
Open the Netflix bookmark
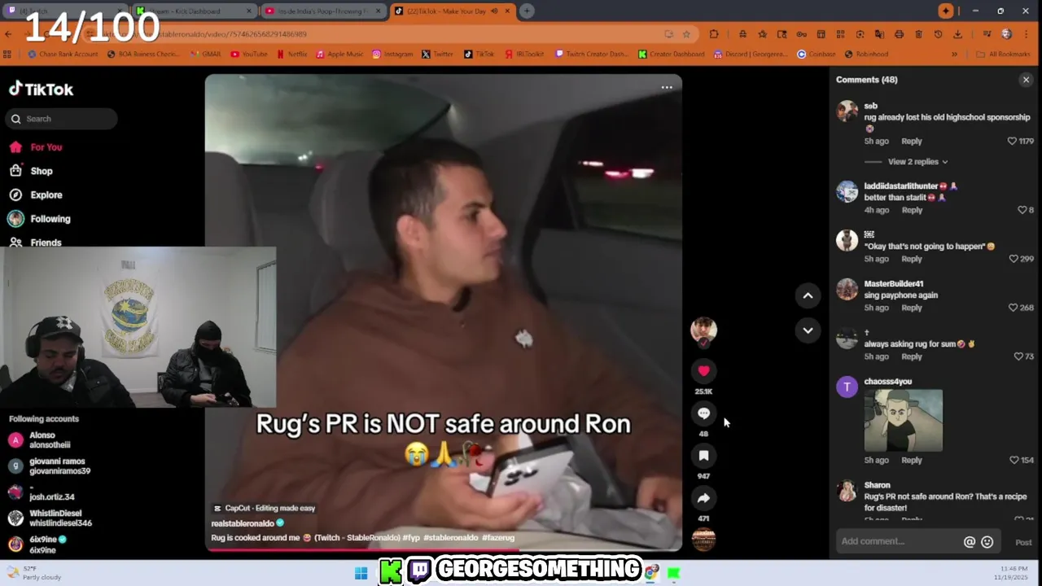click(x=291, y=55)
